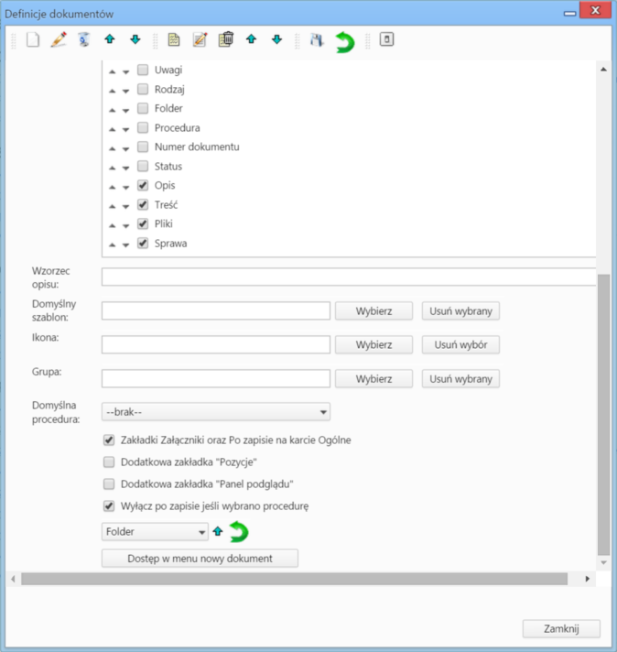Click the horizontal scrollbar thumb
The width and height of the screenshot is (617, 652).
pyautogui.click(x=295, y=579)
